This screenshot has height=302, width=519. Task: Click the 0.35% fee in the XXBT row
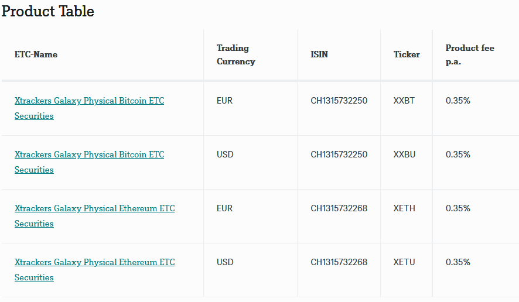coord(458,101)
